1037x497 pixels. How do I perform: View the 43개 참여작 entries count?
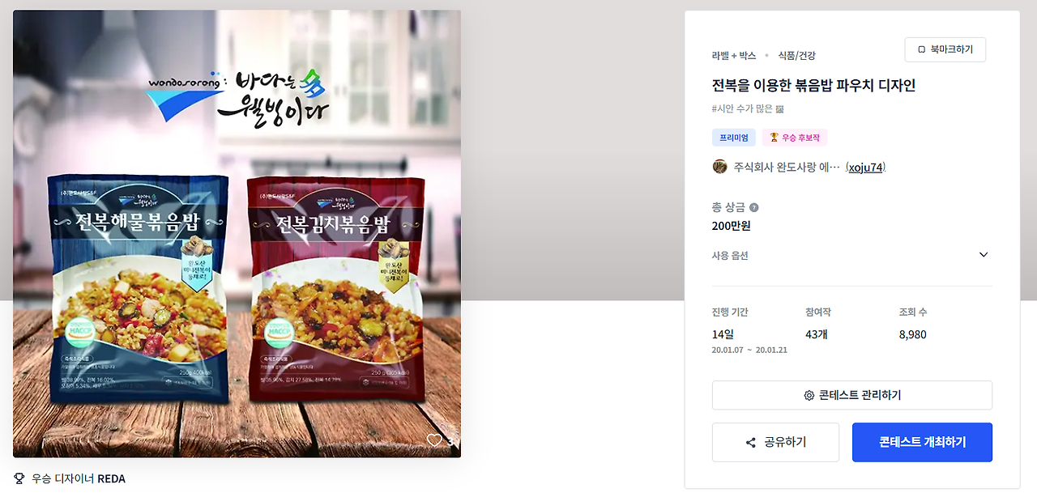(x=817, y=334)
